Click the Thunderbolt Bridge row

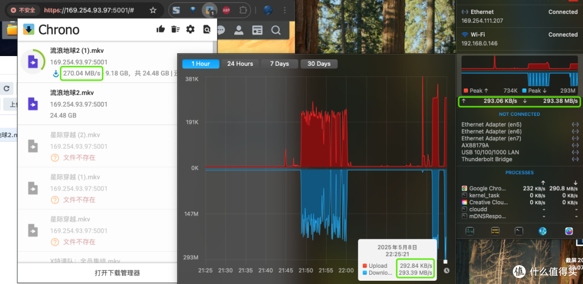tap(519, 160)
